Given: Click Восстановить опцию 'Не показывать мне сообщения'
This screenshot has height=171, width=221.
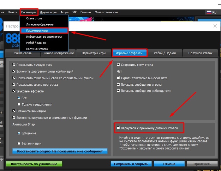Looking at the screenshot, I should point(60,151).
